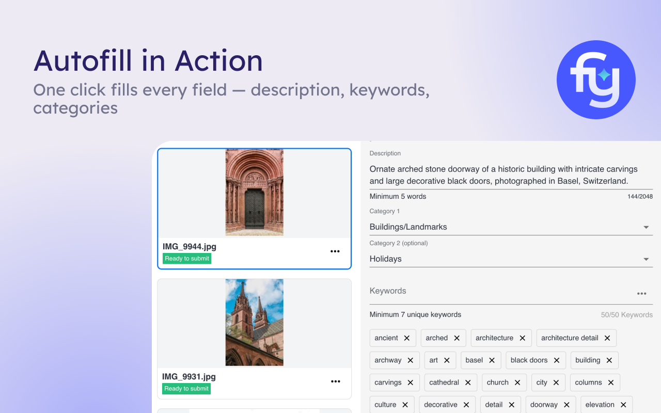Open the Keywords three-dot options menu
Viewport: 661px width, 413px height.
(642, 294)
